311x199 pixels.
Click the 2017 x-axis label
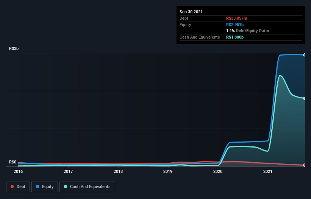68,171
